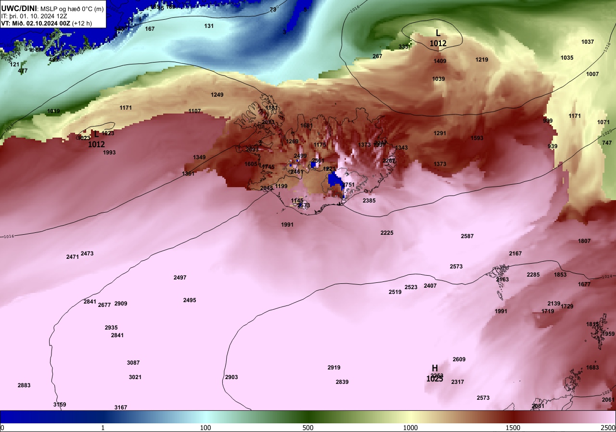Click the height value 131
This screenshot has height=432, width=616.
[209, 26]
